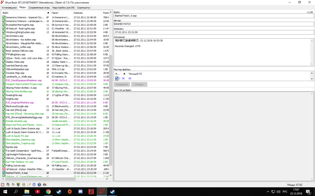Toggle Weapon Improvement Project.esp merge checkbox

pyautogui.click(x=4, y=84)
